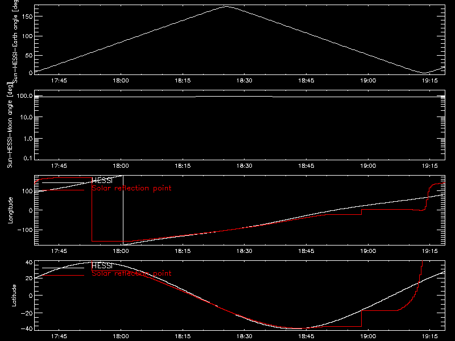Screen dimensions: 455x341
Task: Click the 18:00 tick label under Moon angle plot
Action: (121, 166)
